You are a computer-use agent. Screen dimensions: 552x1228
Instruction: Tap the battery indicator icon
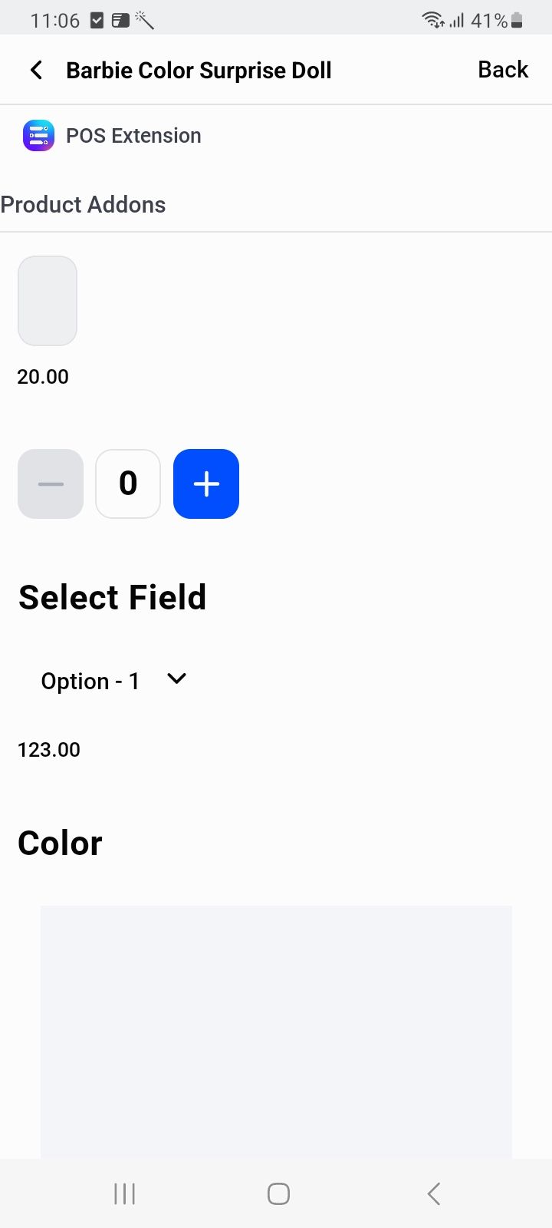517,21
